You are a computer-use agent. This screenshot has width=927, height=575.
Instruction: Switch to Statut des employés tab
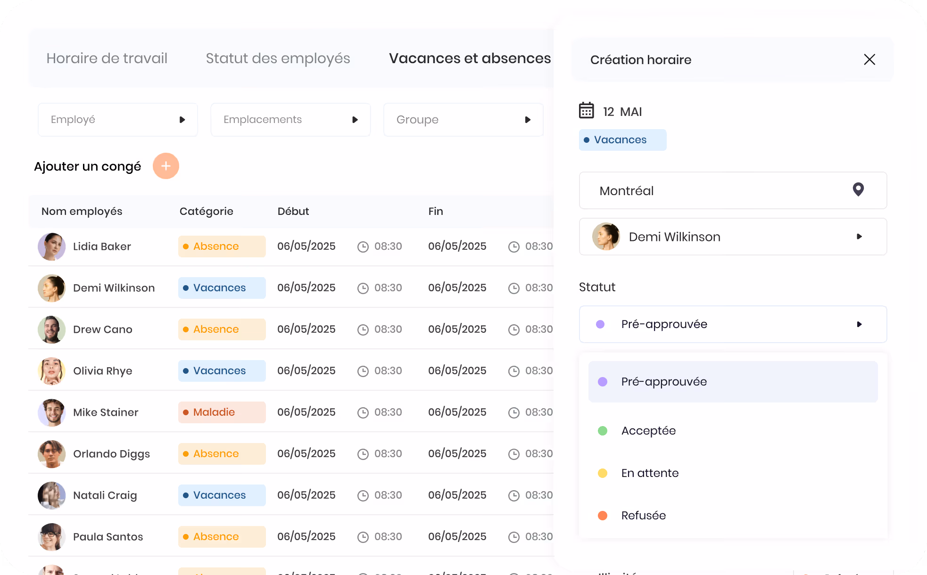pyautogui.click(x=278, y=58)
